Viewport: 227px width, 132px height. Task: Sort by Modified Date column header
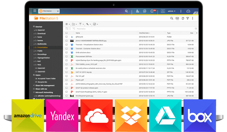click(145, 33)
